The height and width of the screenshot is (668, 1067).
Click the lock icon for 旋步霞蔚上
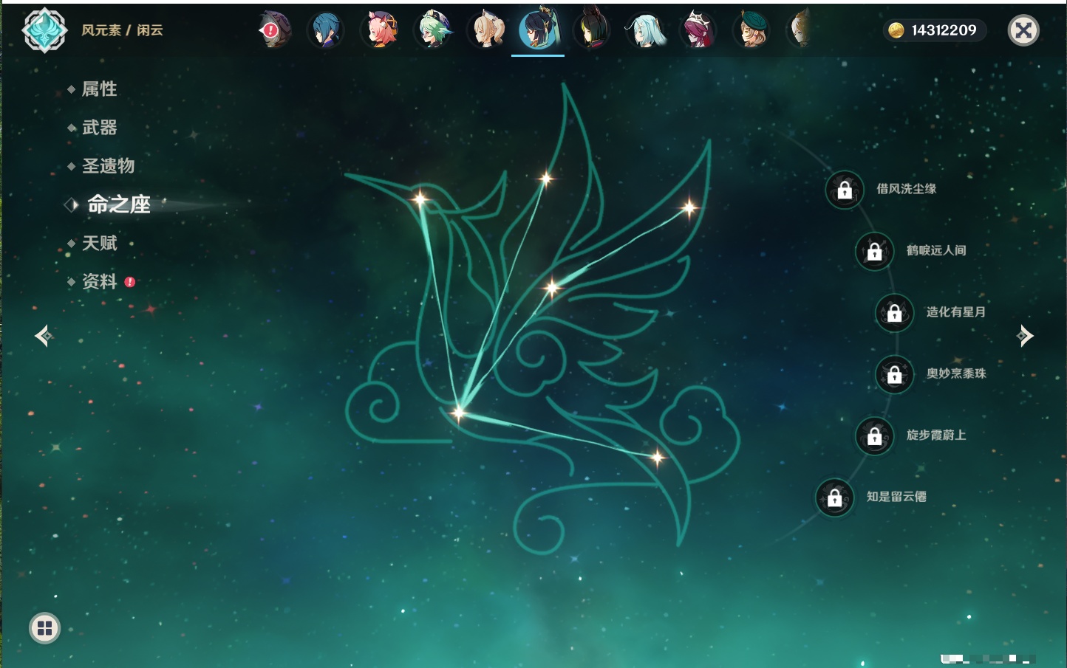click(874, 435)
